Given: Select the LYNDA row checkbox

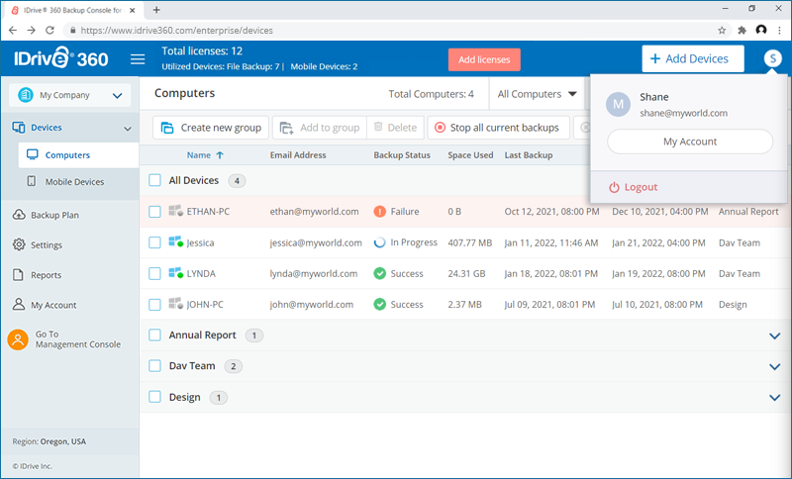Looking at the screenshot, I should click(155, 273).
